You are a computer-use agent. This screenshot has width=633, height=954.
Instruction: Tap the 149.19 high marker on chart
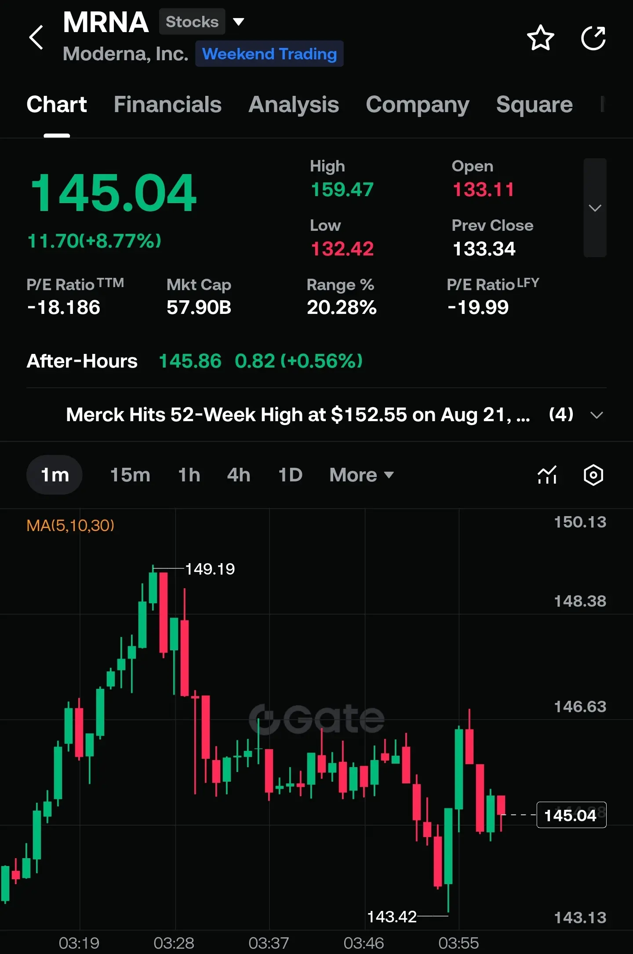pos(210,569)
